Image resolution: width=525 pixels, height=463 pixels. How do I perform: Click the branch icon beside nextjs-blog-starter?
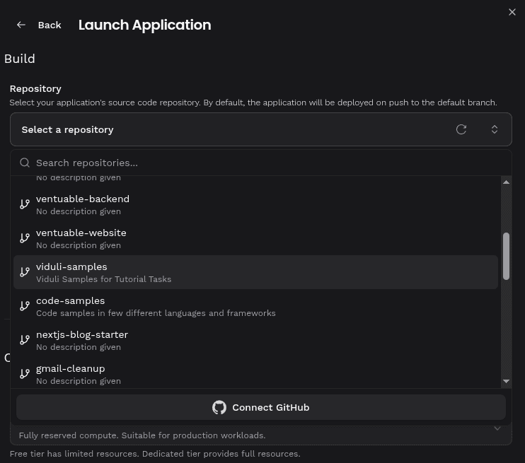[x=25, y=340]
